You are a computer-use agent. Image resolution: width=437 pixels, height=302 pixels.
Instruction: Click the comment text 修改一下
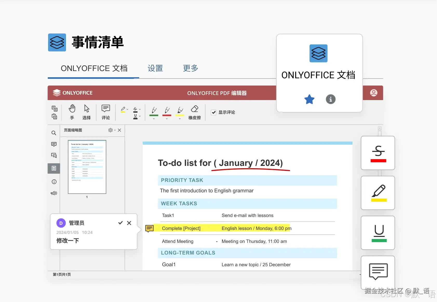click(x=68, y=241)
